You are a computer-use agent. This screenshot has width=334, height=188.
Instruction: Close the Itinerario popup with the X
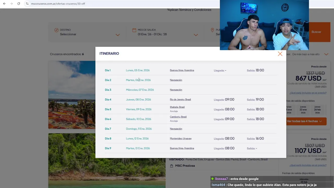[x=280, y=54]
